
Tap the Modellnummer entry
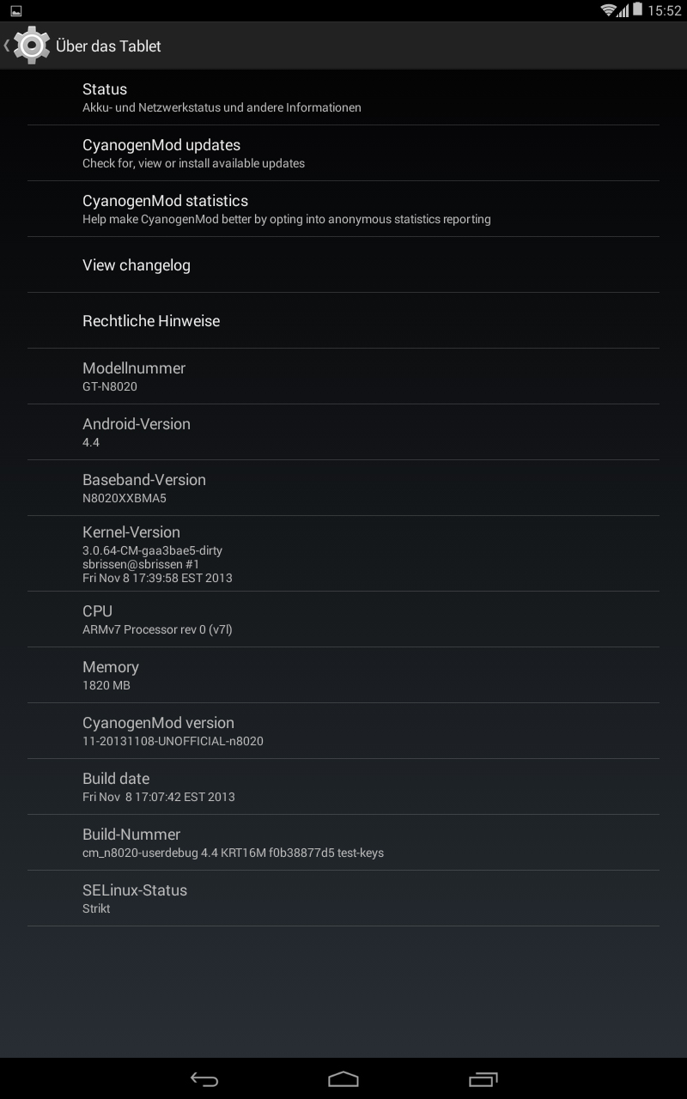[343, 376]
